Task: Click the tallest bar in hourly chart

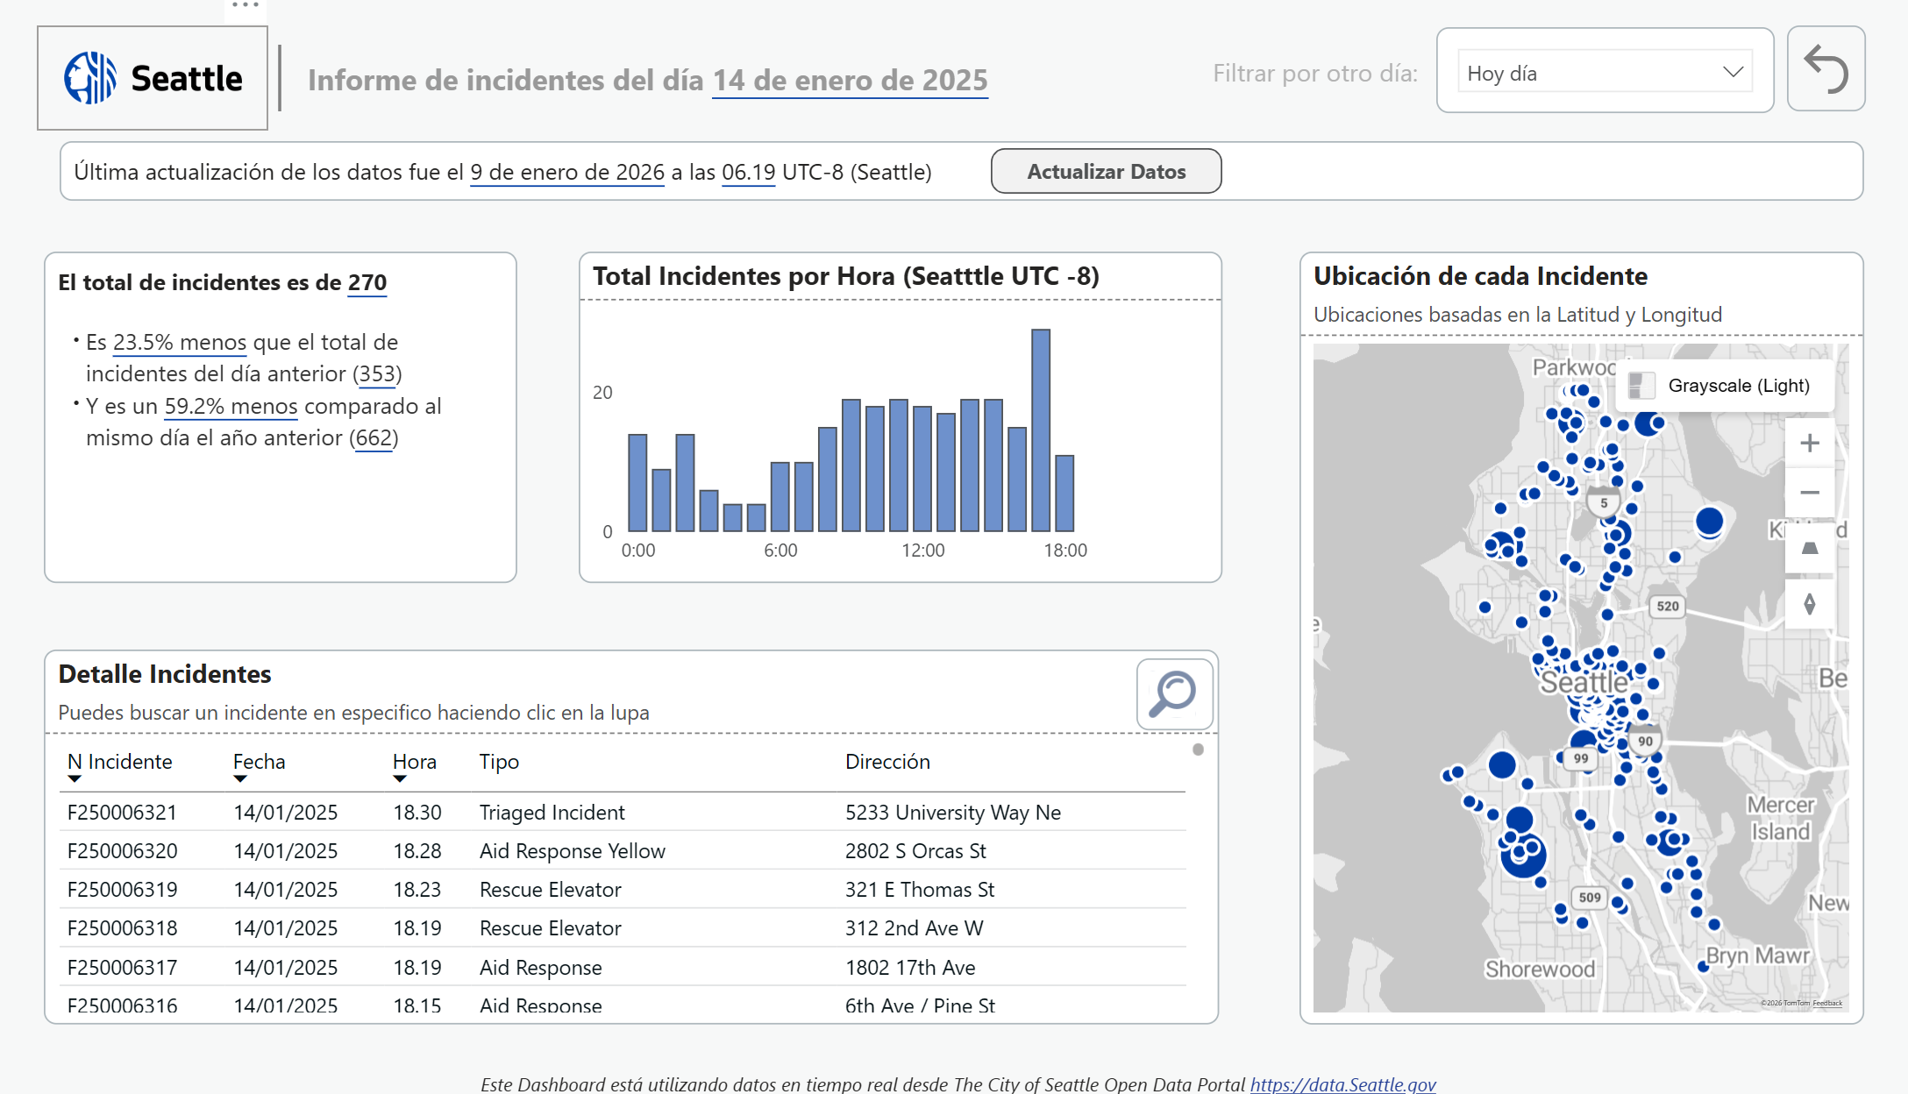Action: pyautogui.click(x=1041, y=430)
